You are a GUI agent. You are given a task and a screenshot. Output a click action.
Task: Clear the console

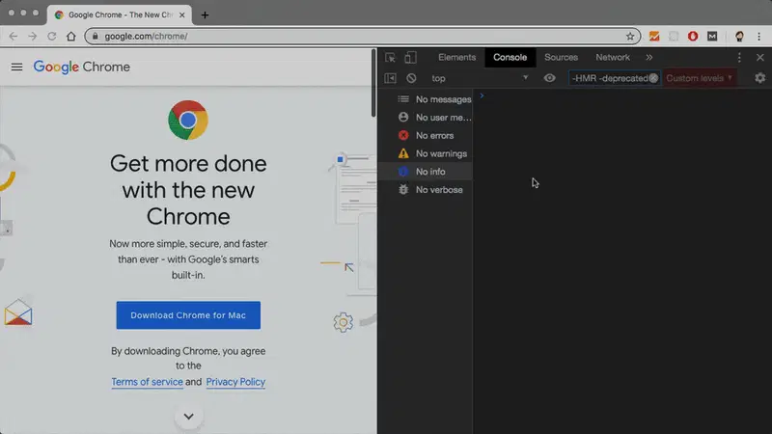click(411, 78)
